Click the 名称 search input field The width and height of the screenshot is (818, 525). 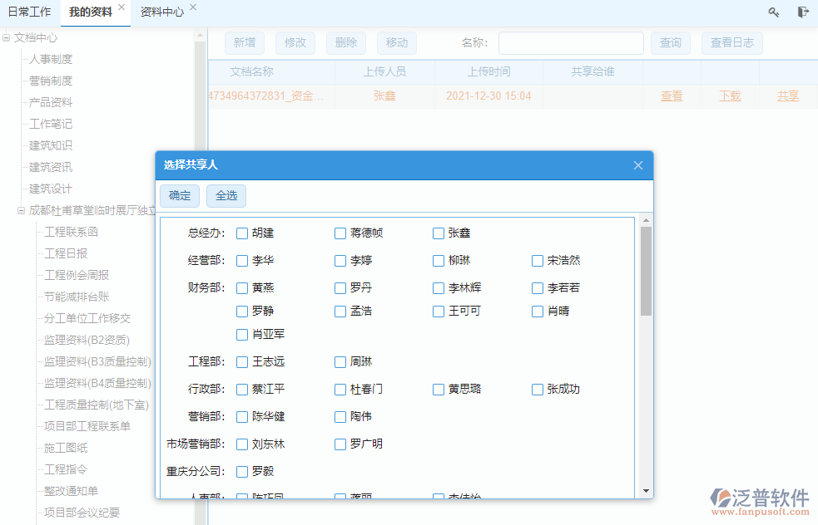571,42
